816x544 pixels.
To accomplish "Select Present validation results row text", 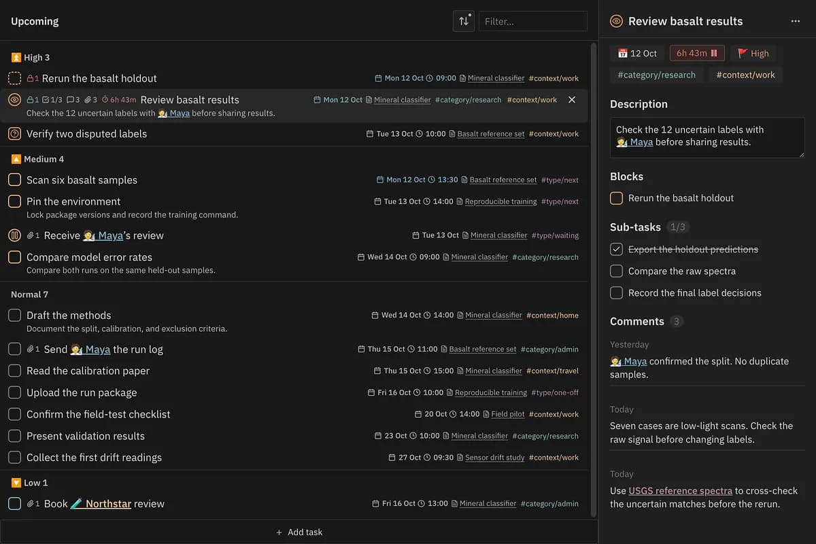I will 86,437.
